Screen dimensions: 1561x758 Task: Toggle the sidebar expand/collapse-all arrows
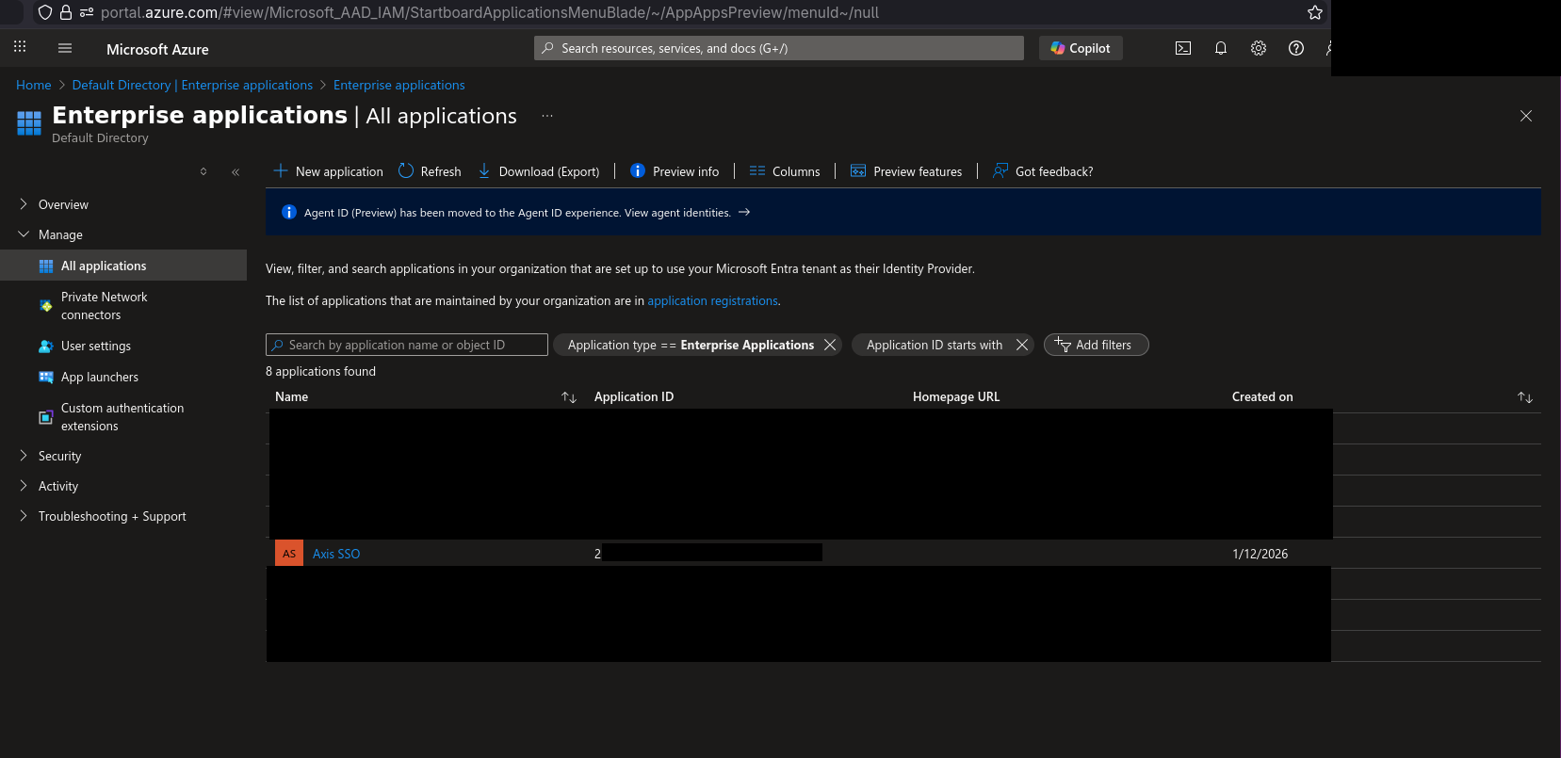click(203, 171)
